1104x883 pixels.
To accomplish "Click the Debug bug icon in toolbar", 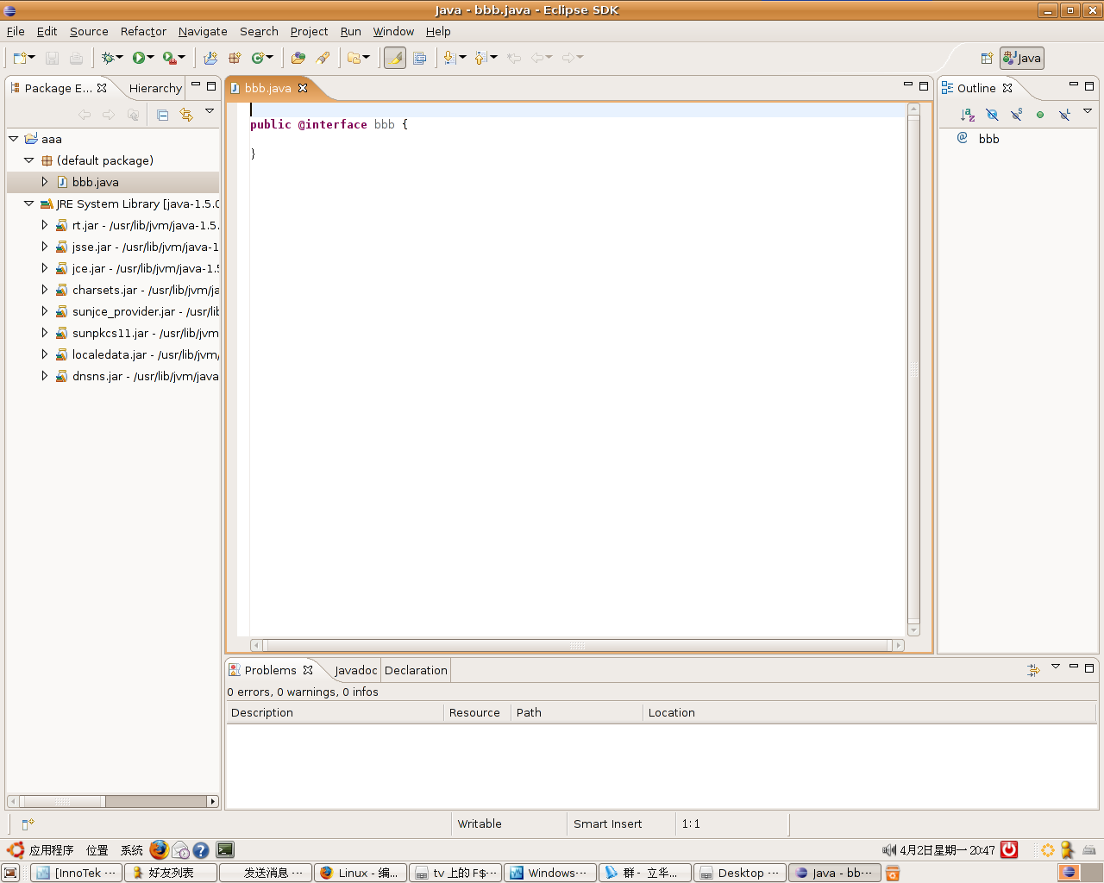I will click(x=108, y=58).
